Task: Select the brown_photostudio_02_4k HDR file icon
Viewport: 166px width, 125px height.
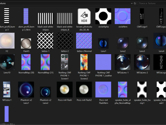Action: (84, 16)
